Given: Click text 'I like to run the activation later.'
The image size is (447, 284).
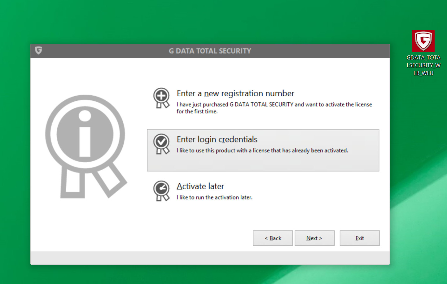Looking at the screenshot, I should pos(214,197).
